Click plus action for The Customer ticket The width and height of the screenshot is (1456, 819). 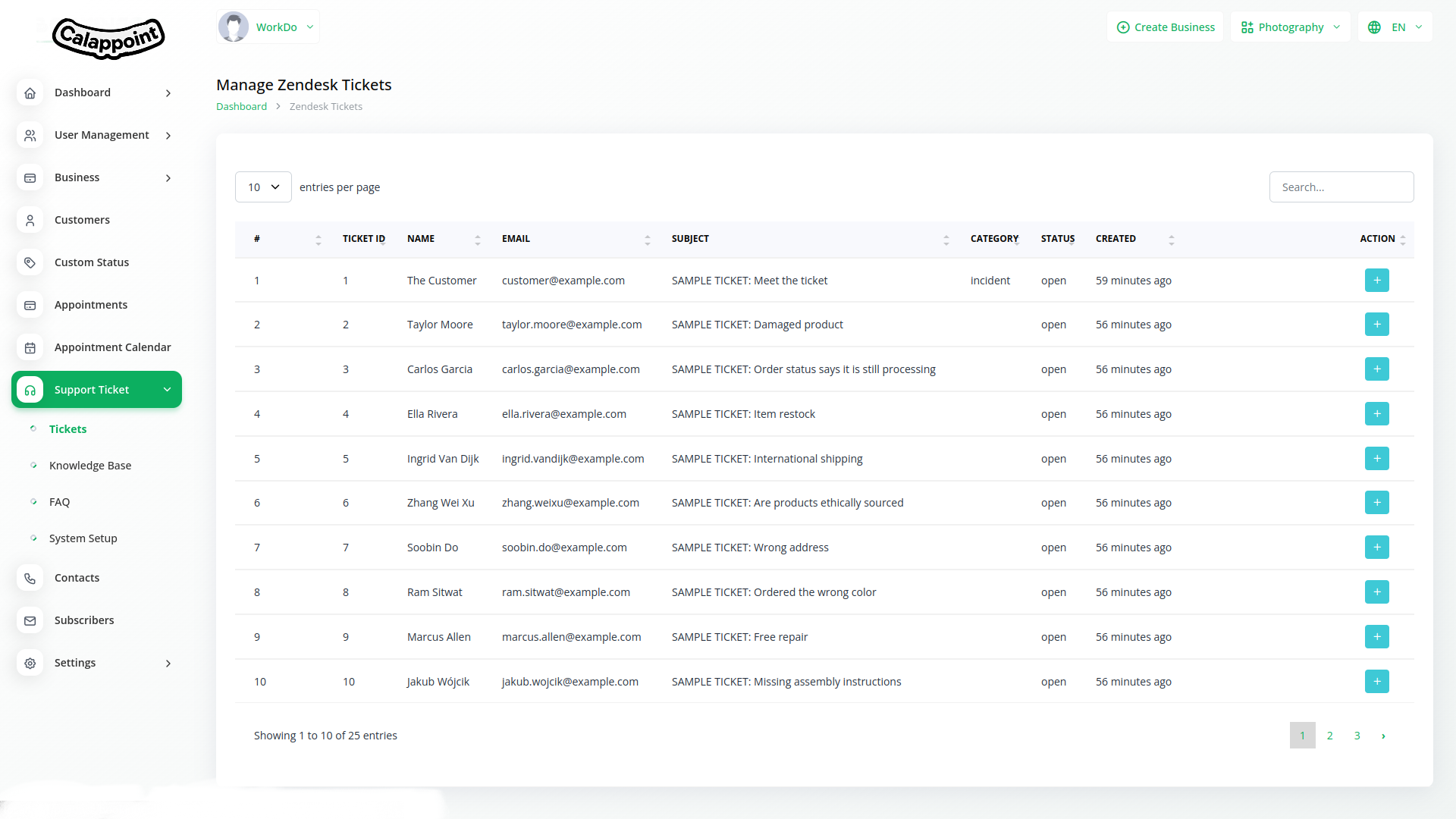1377,281
